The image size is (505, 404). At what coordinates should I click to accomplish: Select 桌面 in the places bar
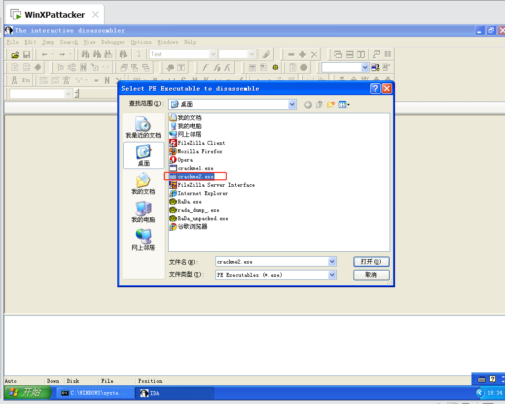[x=144, y=156]
